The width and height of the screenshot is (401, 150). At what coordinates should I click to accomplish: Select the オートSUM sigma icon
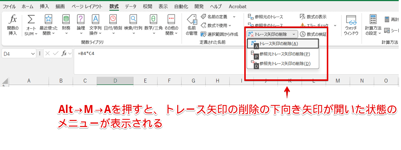31,19
